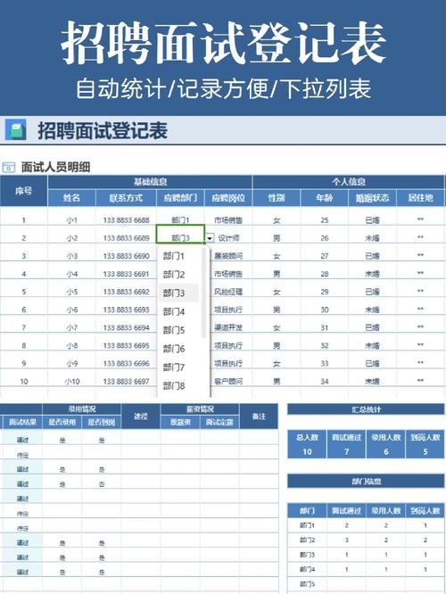Click the 部门信息 section header
The image size is (446, 594).
tap(366, 481)
